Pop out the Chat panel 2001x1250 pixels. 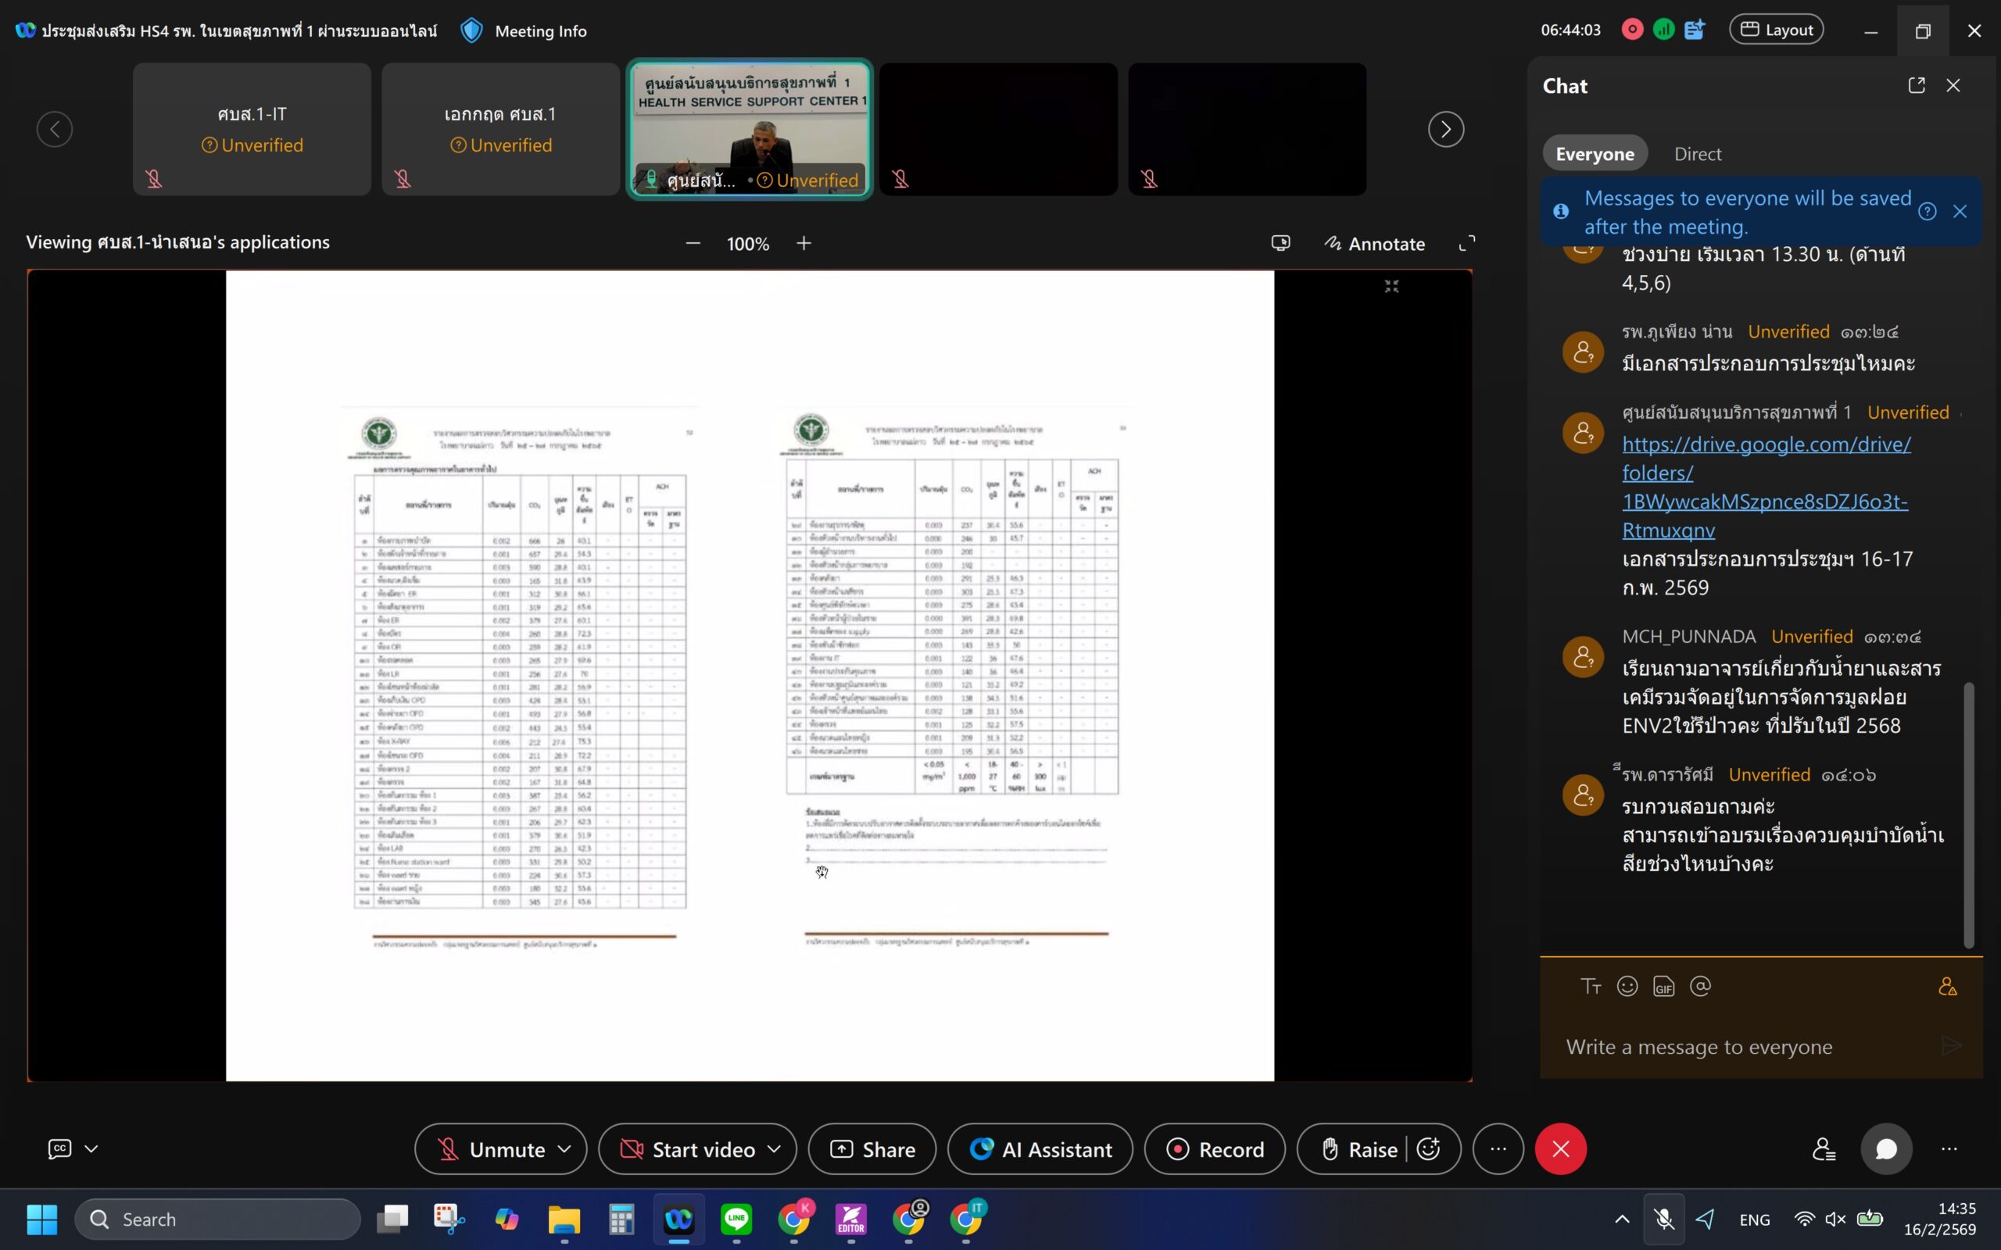(x=1917, y=85)
